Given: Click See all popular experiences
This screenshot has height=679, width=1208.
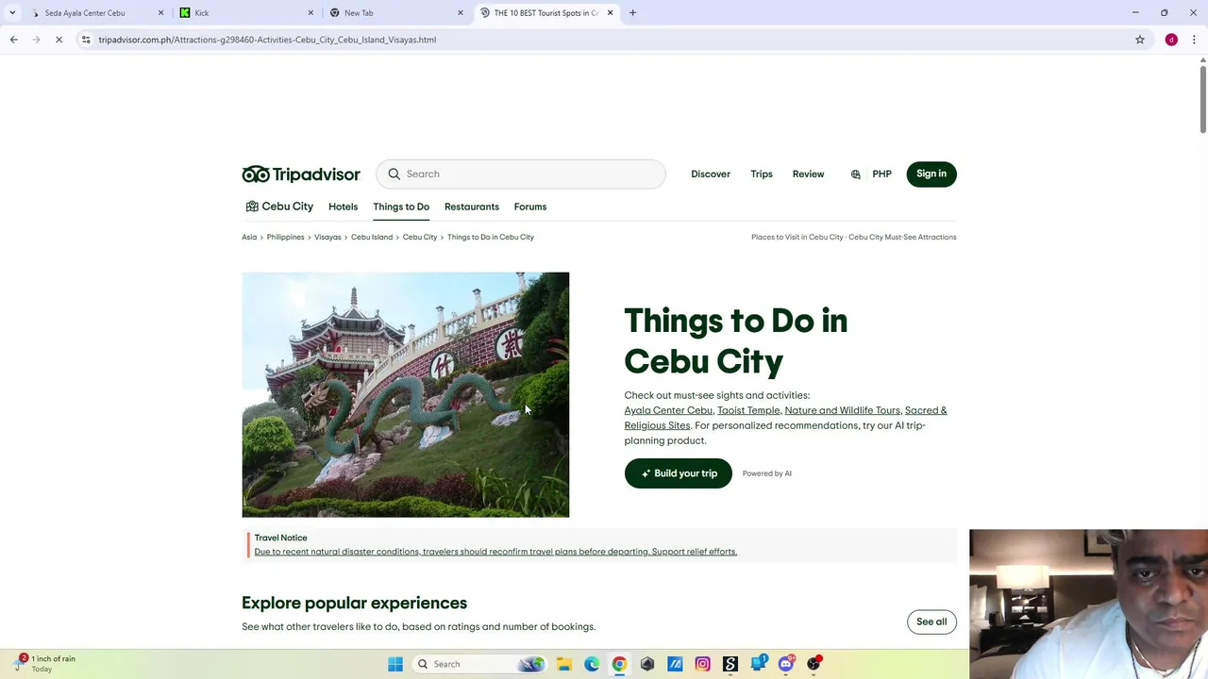Looking at the screenshot, I should (x=931, y=621).
